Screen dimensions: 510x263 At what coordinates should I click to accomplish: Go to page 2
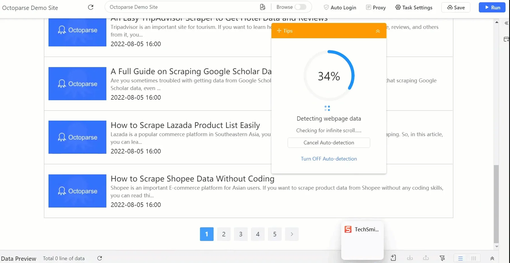pos(224,234)
